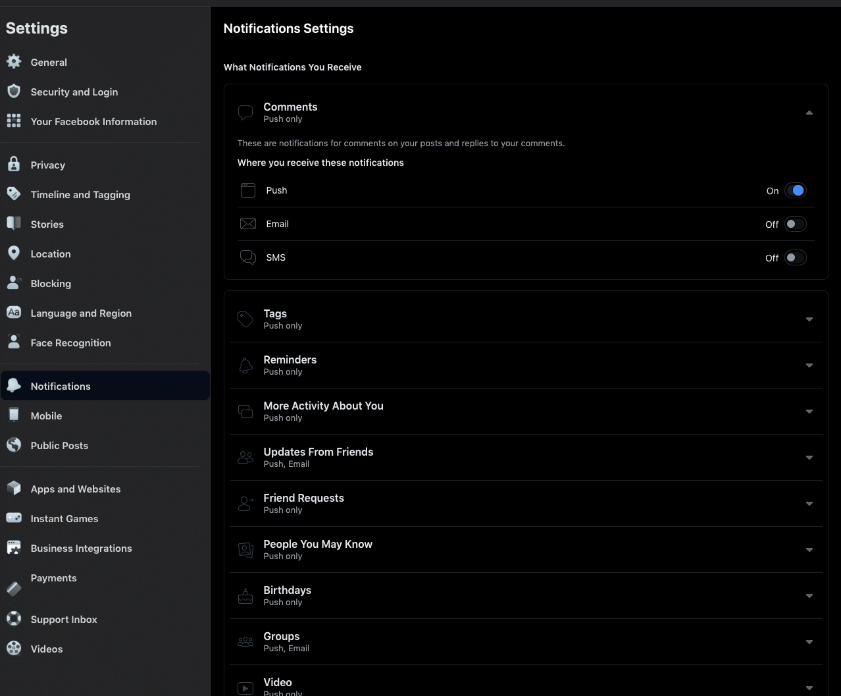Click the Updates From Friends icon
841x696 pixels.
[x=245, y=458]
